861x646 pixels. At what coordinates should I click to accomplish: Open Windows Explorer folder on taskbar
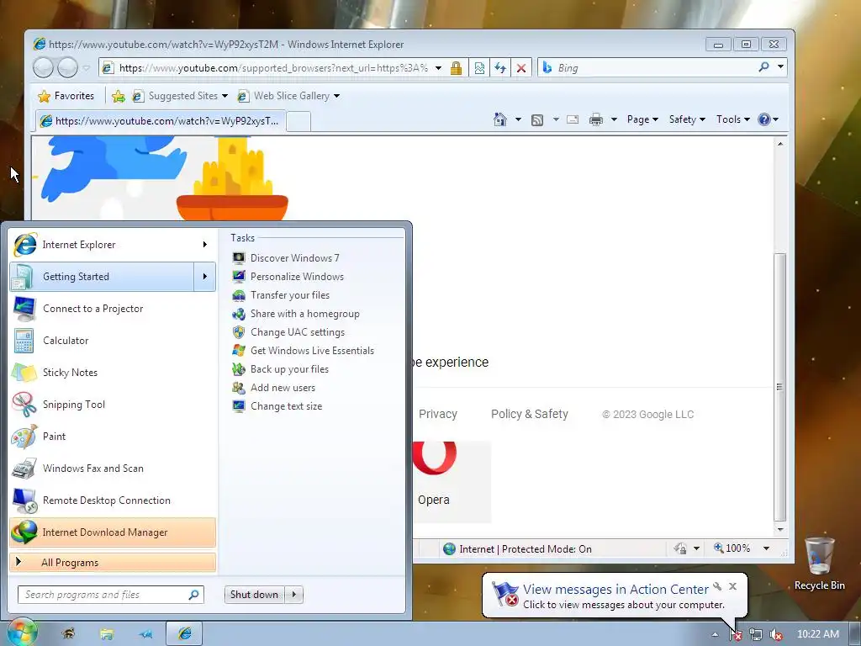(107, 634)
